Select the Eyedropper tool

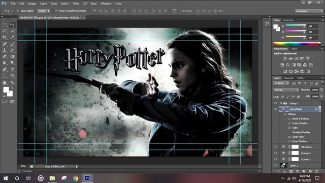click(x=12, y=37)
